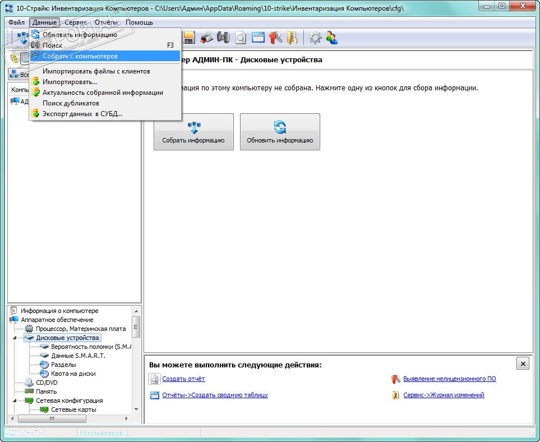Click the keys icon beside Выявление нелицензионного ПО
The width and height of the screenshot is (540, 442).
(x=396, y=379)
